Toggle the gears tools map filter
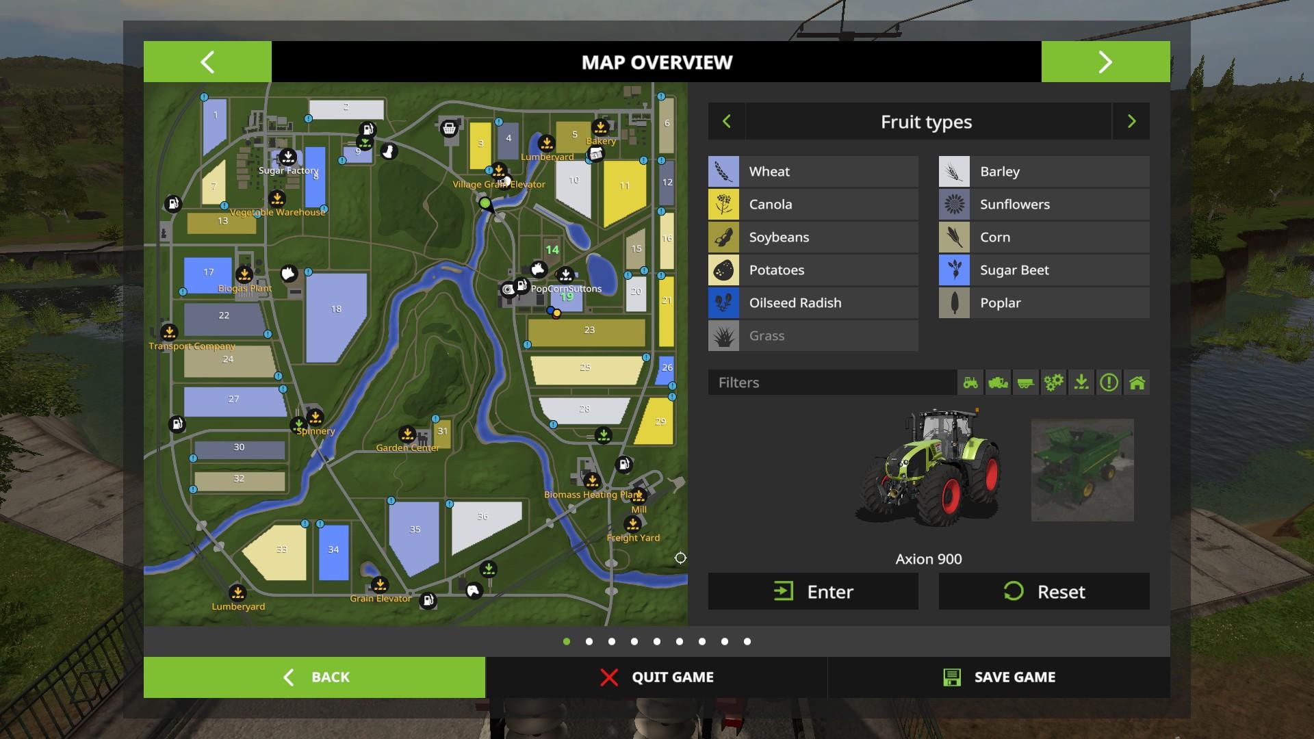Image resolution: width=1314 pixels, height=739 pixels. tap(1053, 383)
